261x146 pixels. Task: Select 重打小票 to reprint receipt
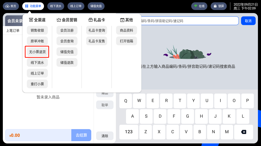[x=37, y=84]
